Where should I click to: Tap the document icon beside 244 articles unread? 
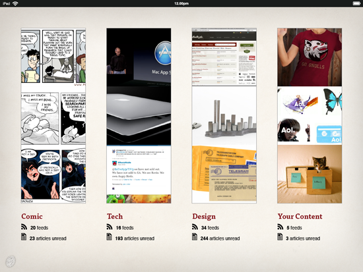(x=195, y=237)
